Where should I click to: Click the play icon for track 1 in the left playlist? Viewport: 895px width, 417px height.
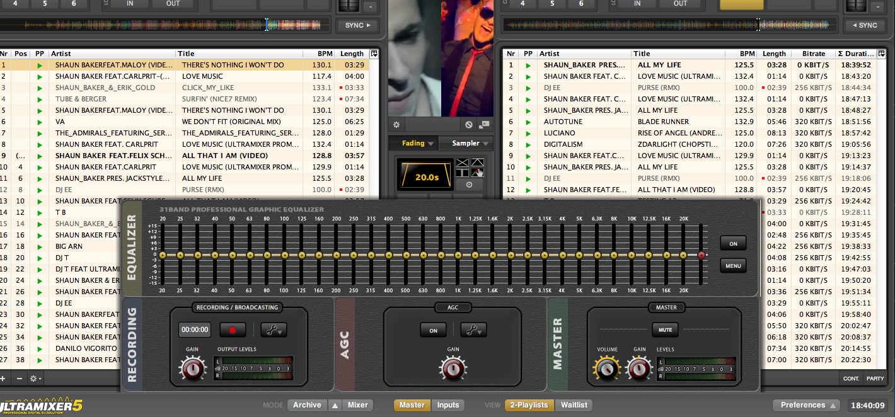pyautogui.click(x=40, y=65)
